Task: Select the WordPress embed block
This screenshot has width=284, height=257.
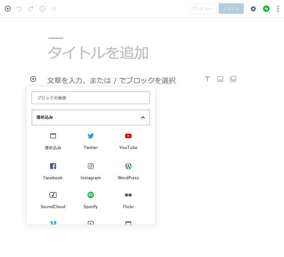Action: tap(128, 172)
